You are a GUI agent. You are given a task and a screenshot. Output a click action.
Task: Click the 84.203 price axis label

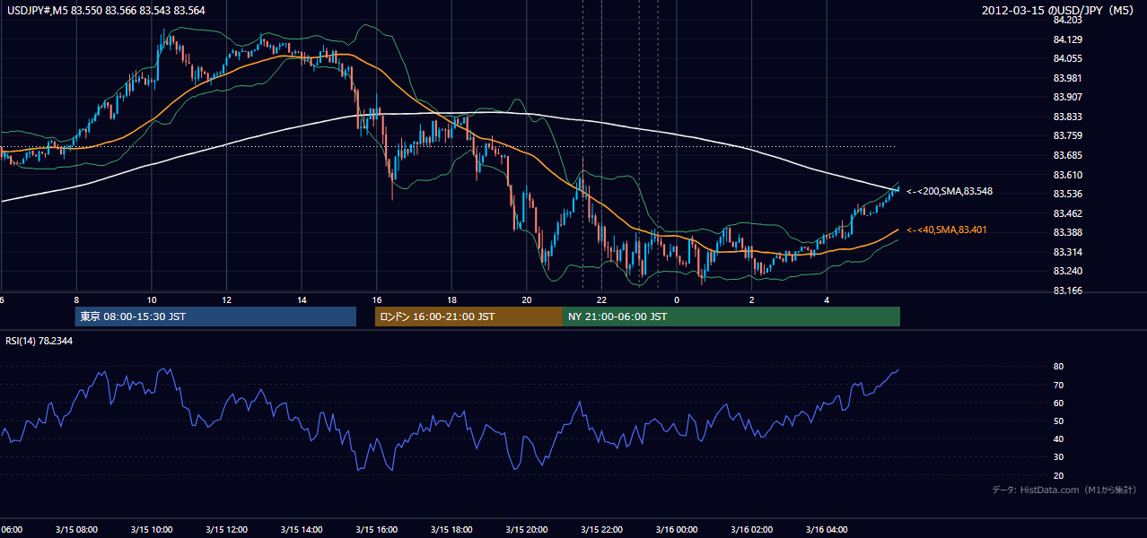1068,20
